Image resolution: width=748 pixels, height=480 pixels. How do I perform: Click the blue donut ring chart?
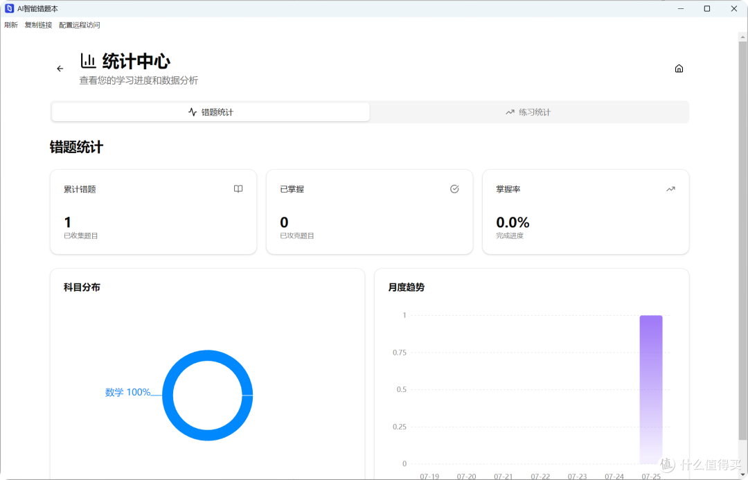click(x=208, y=395)
